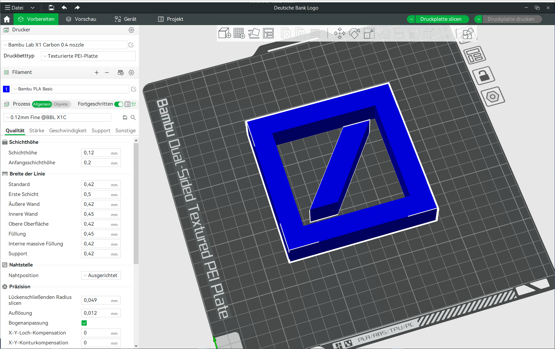Arrange objects on this plate via plate-side icon

474,55
